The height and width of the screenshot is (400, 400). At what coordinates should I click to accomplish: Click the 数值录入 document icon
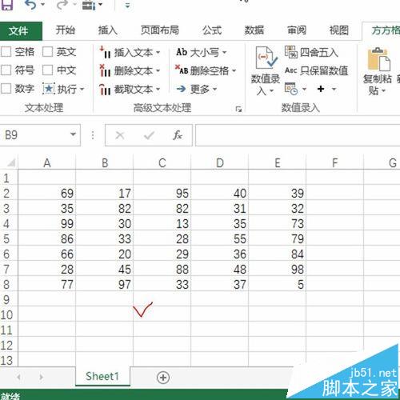(x=266, y=58)
